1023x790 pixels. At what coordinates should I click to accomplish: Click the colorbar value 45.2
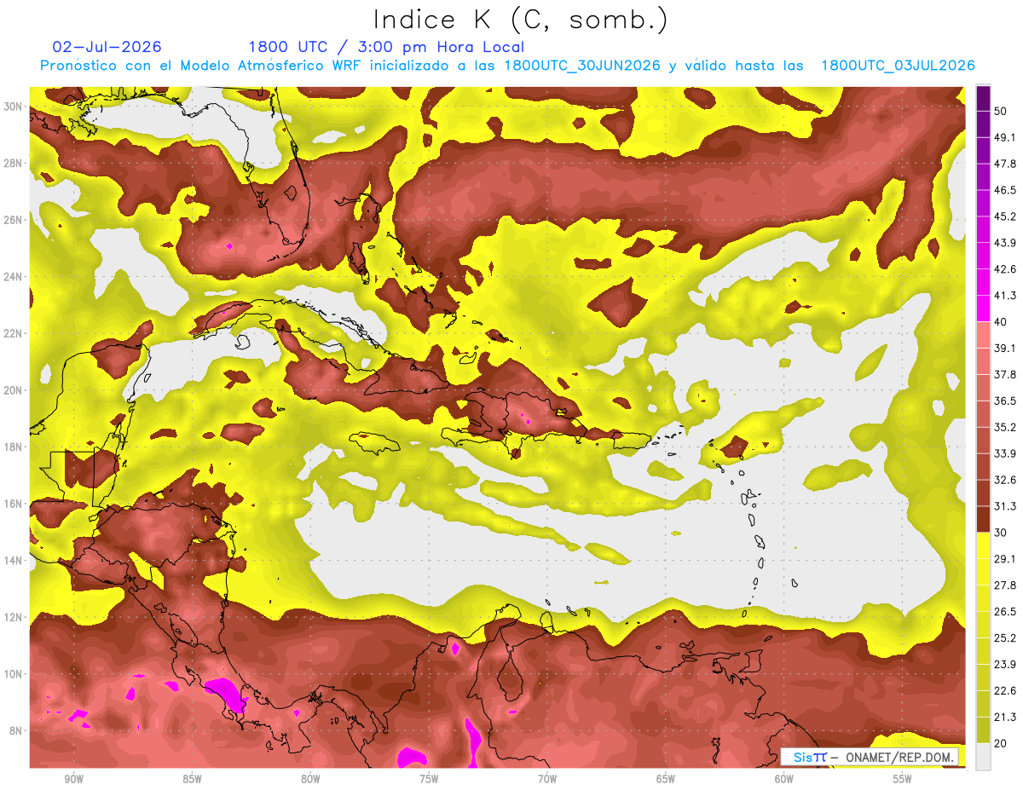click(1005, 216)
